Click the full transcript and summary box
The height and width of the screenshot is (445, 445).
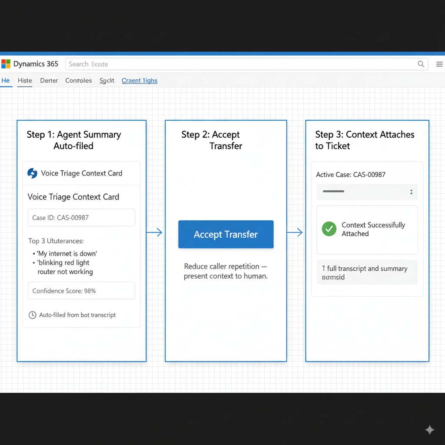pos(367,272)
